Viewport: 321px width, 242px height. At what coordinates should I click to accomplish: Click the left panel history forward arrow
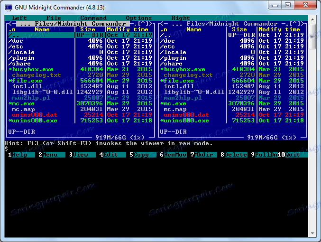pyautogui.click(x=151, y=24)
